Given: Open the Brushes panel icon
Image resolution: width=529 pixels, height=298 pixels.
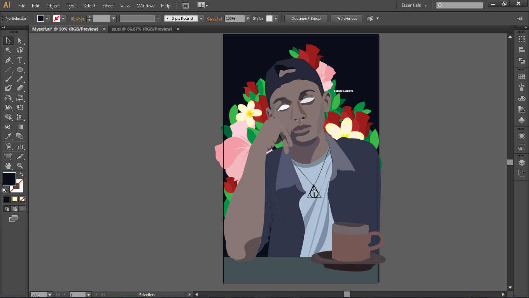Looking at the screenshot, I should (x=522, y=88).
